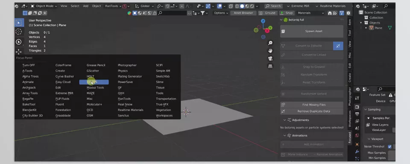Open the Global transform orientation dropdown
The image size is (410, 164).
(x=144, y=6)
